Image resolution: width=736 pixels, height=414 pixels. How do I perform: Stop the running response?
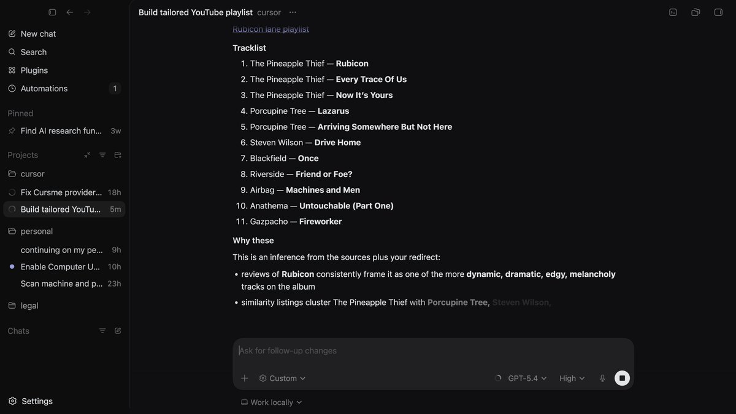tap(622, 378)
